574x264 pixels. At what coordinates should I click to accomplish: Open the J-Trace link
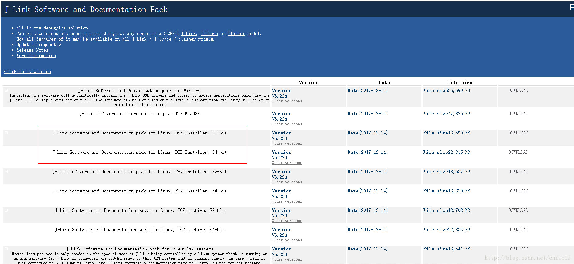(x=209, y=33)
